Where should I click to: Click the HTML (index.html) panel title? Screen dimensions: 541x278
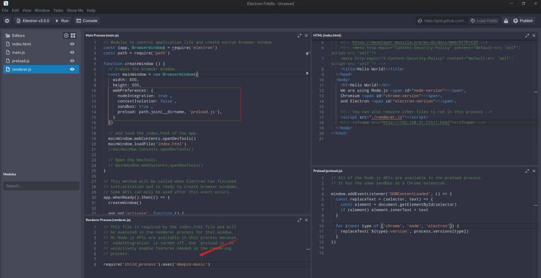(327, 35)
